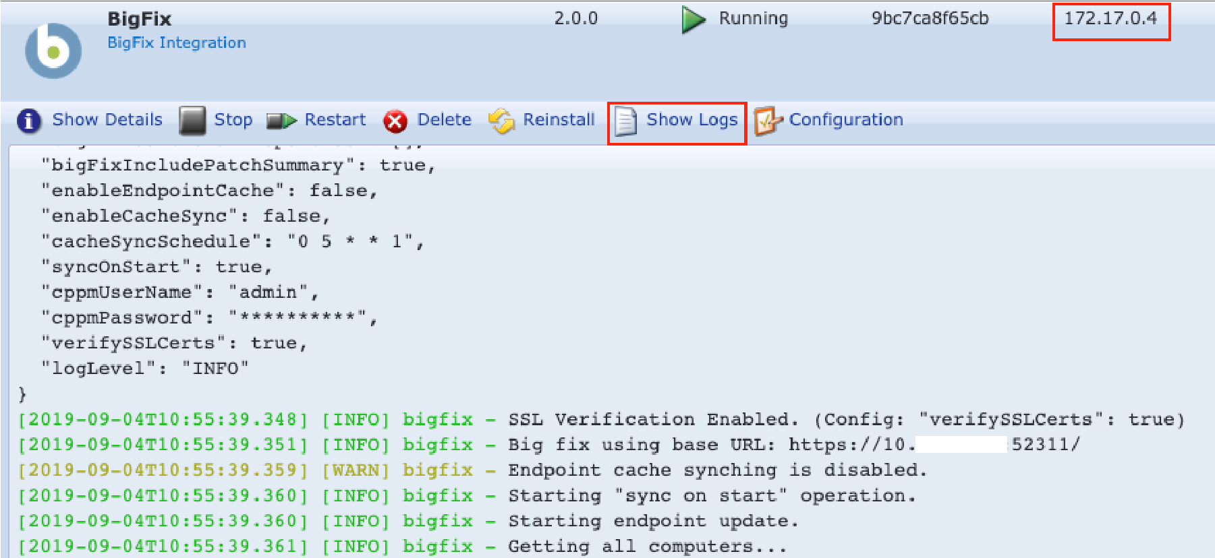The width and height of the screenshot is (1215, 558).
Task: Select the BigFix extension name
Action: (140, 19)
